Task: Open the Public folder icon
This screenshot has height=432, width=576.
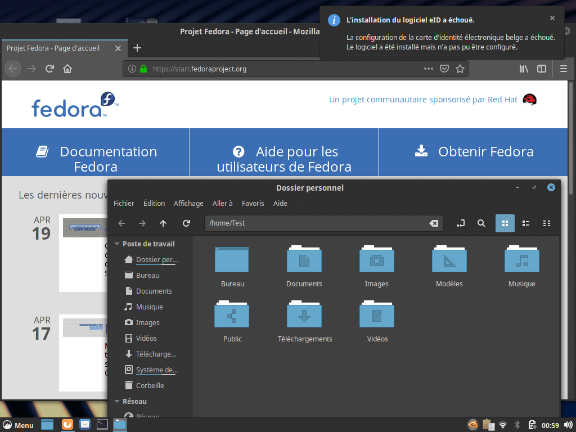Action: coord(232,314)
